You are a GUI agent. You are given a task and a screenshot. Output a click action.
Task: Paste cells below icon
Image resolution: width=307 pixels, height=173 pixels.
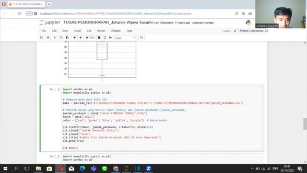click(x=67, y=37)
